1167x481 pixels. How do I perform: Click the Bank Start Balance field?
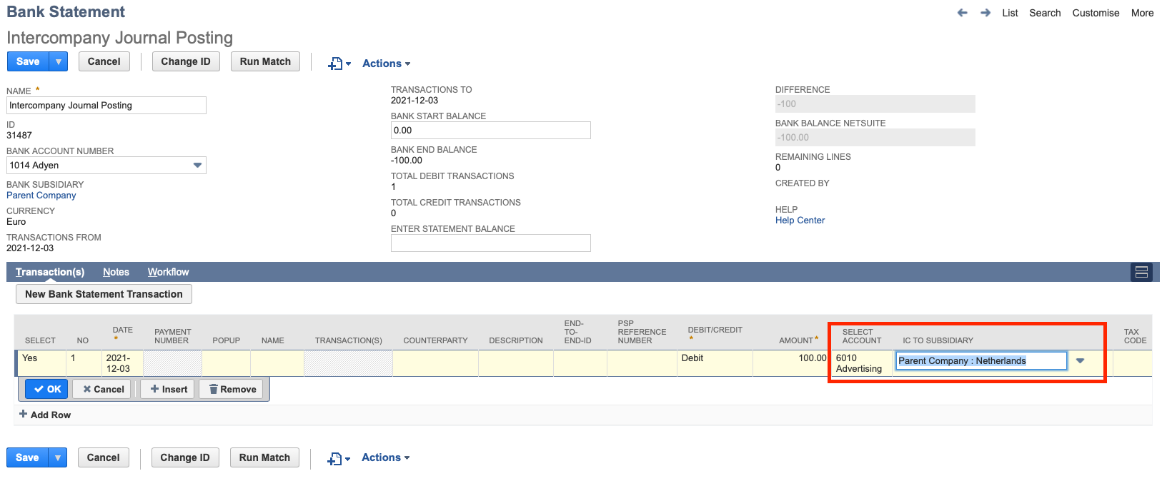point(491,131)
